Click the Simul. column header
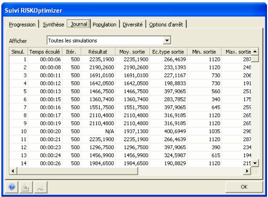 [x=18, y=52]
